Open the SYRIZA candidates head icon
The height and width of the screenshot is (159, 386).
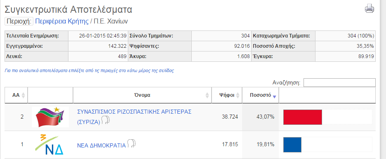[105, 120]
